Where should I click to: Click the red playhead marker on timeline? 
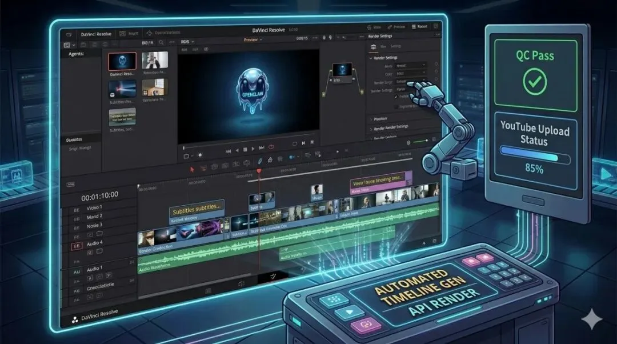(x=259, y=171)
